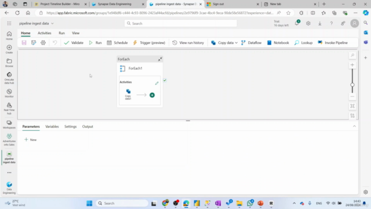Go to Home in left navigation
371x209 pixels.
[9, 36]
